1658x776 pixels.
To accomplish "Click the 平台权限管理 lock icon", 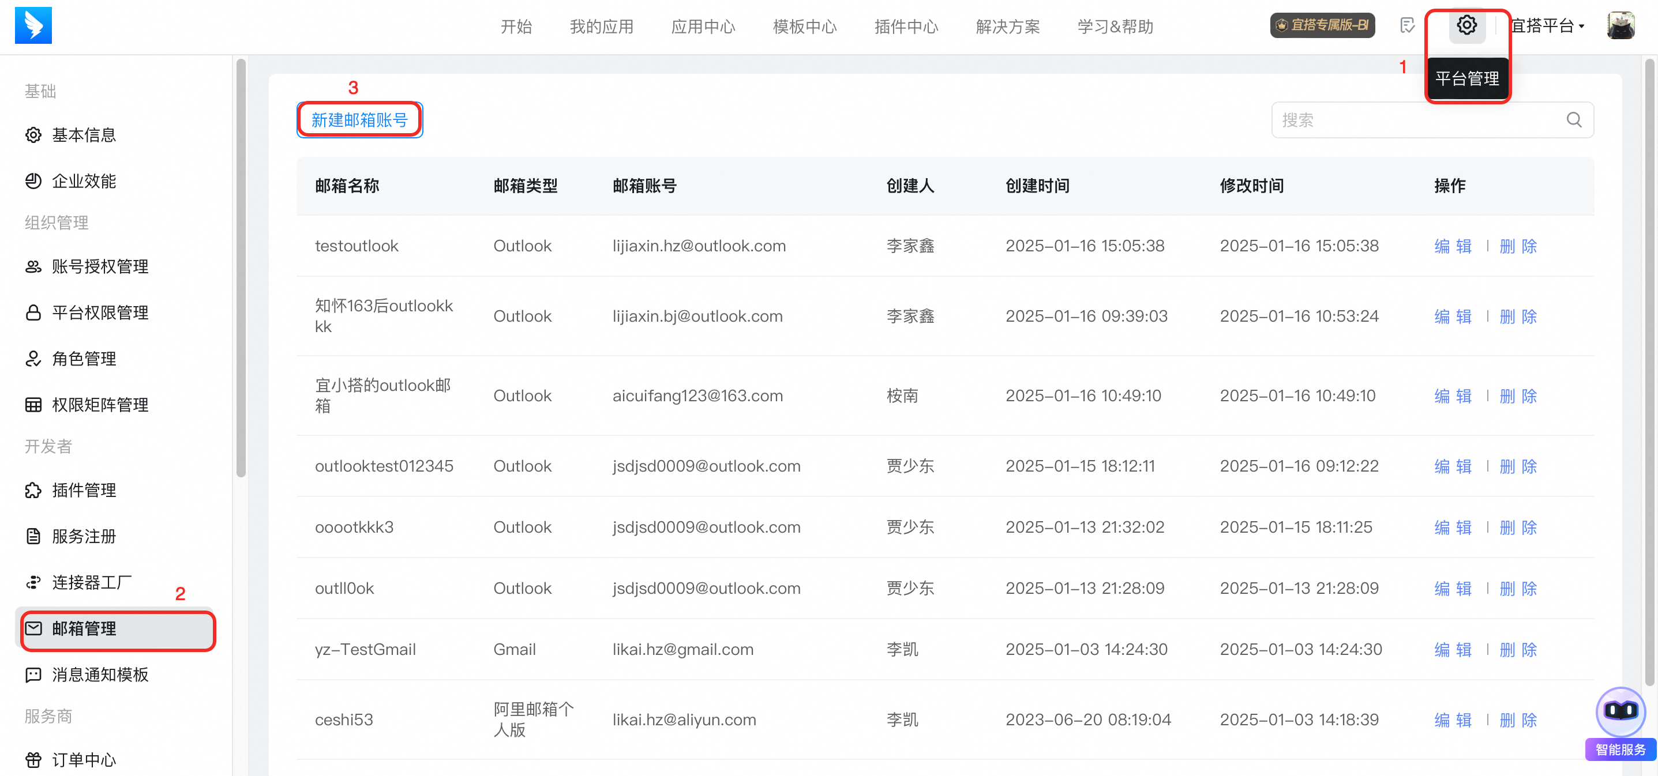I will 33,312.
